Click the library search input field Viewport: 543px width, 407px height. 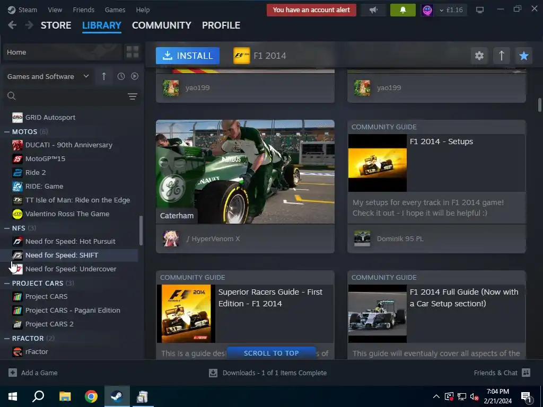pyautogui.click(x=72, y=96)
